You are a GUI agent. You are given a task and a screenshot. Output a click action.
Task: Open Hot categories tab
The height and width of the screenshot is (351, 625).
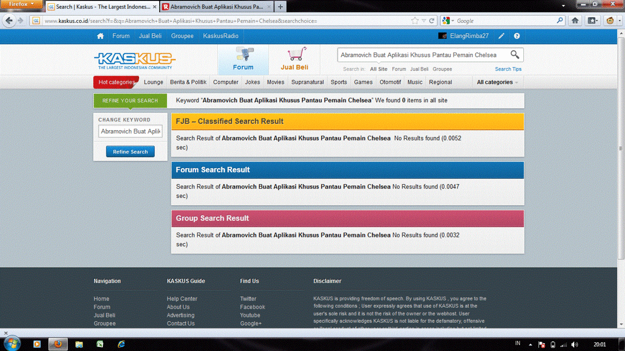116,82
